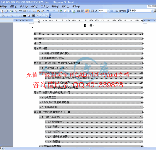This screenshot has height=150, width=156.
Task: Click More Brightness on the Picture toolbar
Action: 7,16
